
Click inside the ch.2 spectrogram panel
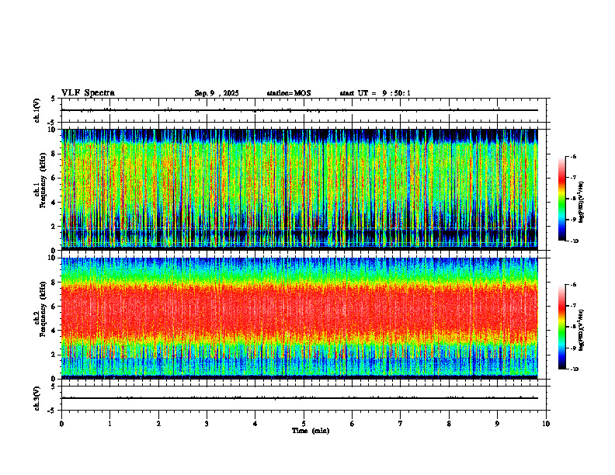click(x=300, y=318)
